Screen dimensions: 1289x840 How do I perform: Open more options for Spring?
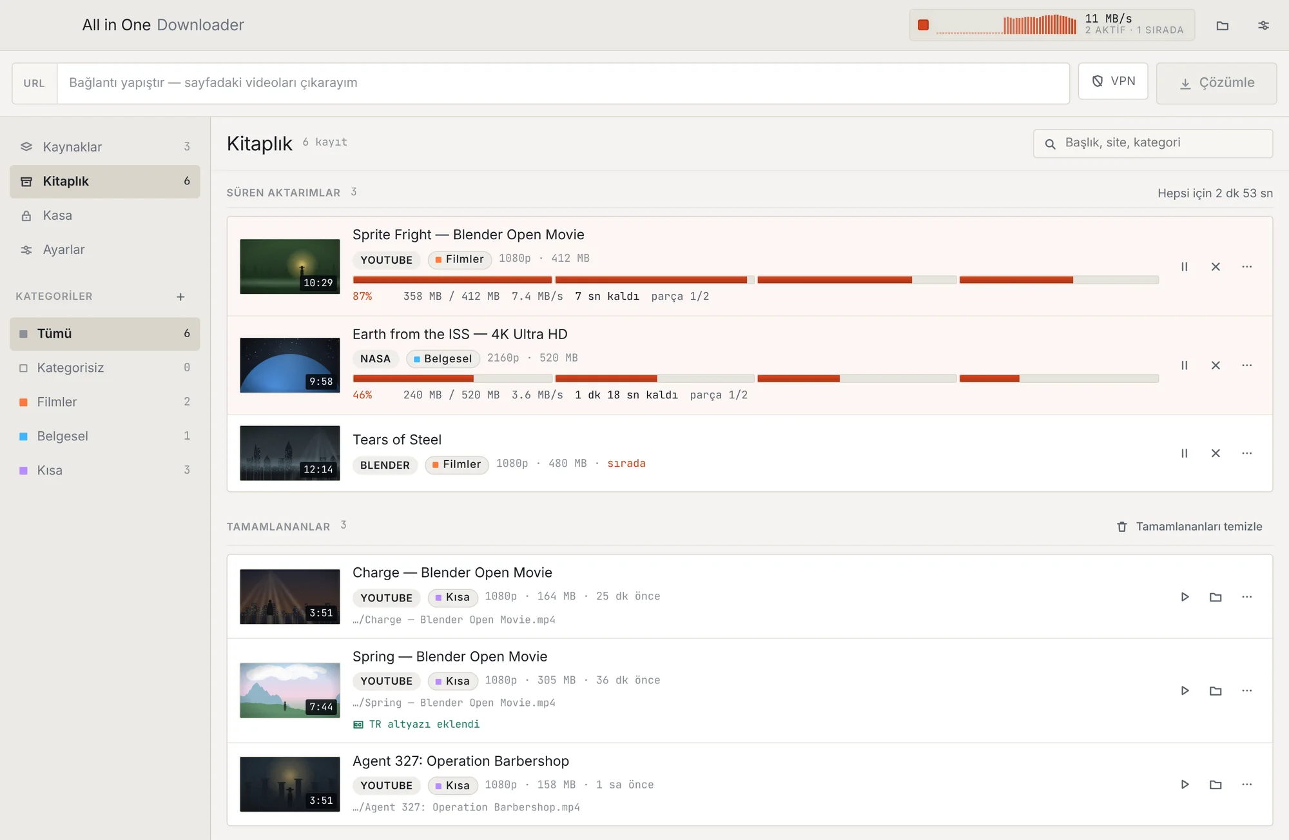1247,691
